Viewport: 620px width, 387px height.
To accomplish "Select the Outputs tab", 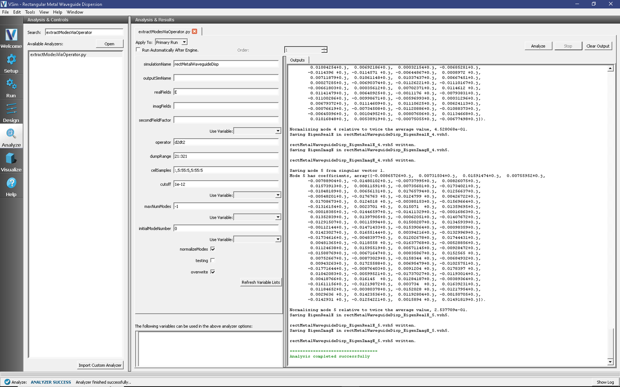I will tap(297, 60).
